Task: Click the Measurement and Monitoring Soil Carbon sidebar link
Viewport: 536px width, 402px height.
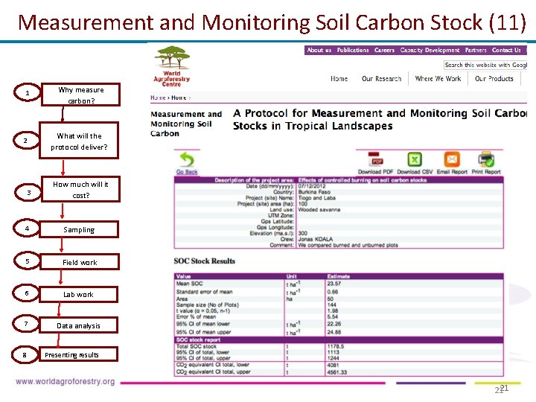Action: tap(186, 124)
